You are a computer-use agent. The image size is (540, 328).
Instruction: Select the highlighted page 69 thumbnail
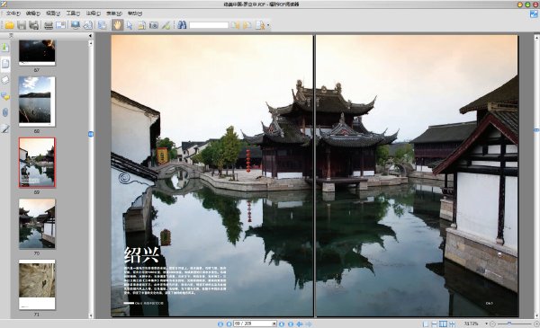37,163
